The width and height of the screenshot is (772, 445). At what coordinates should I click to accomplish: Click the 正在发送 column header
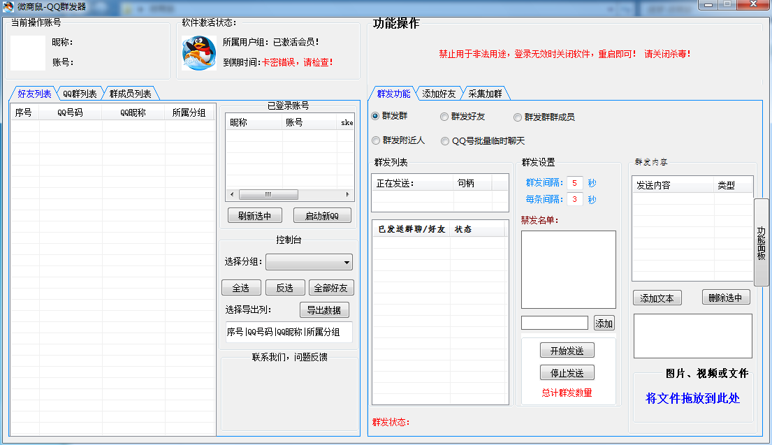[x=413, y=183]
